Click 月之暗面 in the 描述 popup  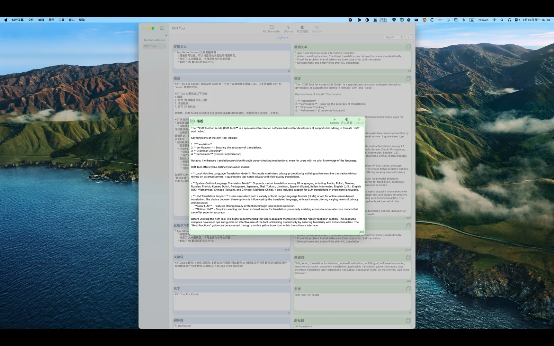click(x=347, y=121)
